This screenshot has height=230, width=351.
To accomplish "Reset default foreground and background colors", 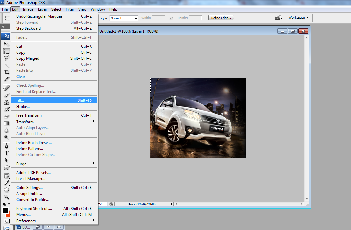I will coord(4,204).
